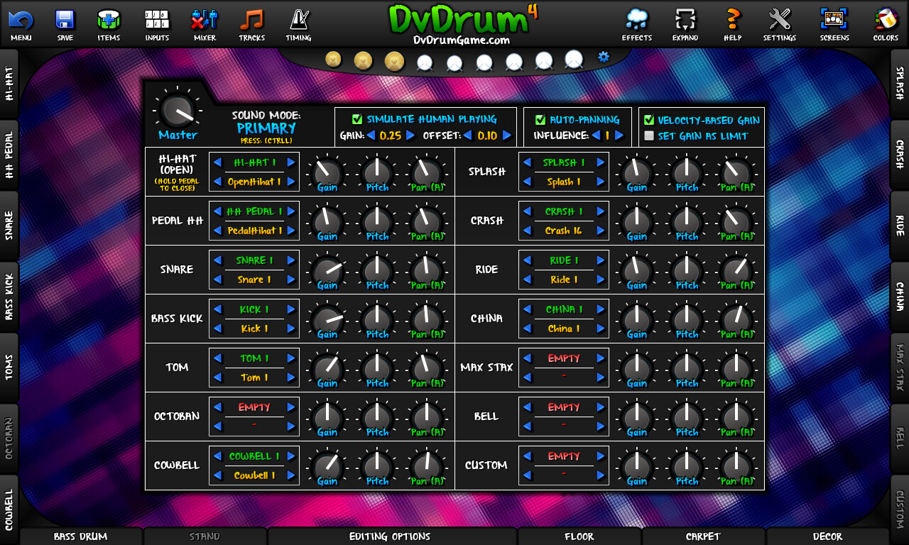Open the Help question mark icon

tap(733, 19)
